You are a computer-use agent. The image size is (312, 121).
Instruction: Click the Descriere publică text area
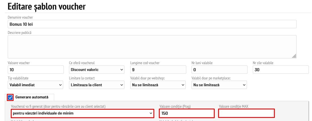tap(152, 46)
